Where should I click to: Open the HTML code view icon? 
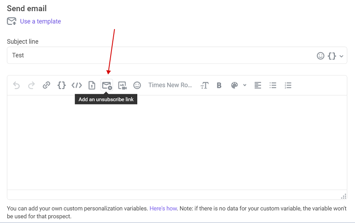(x=76, y=85)
